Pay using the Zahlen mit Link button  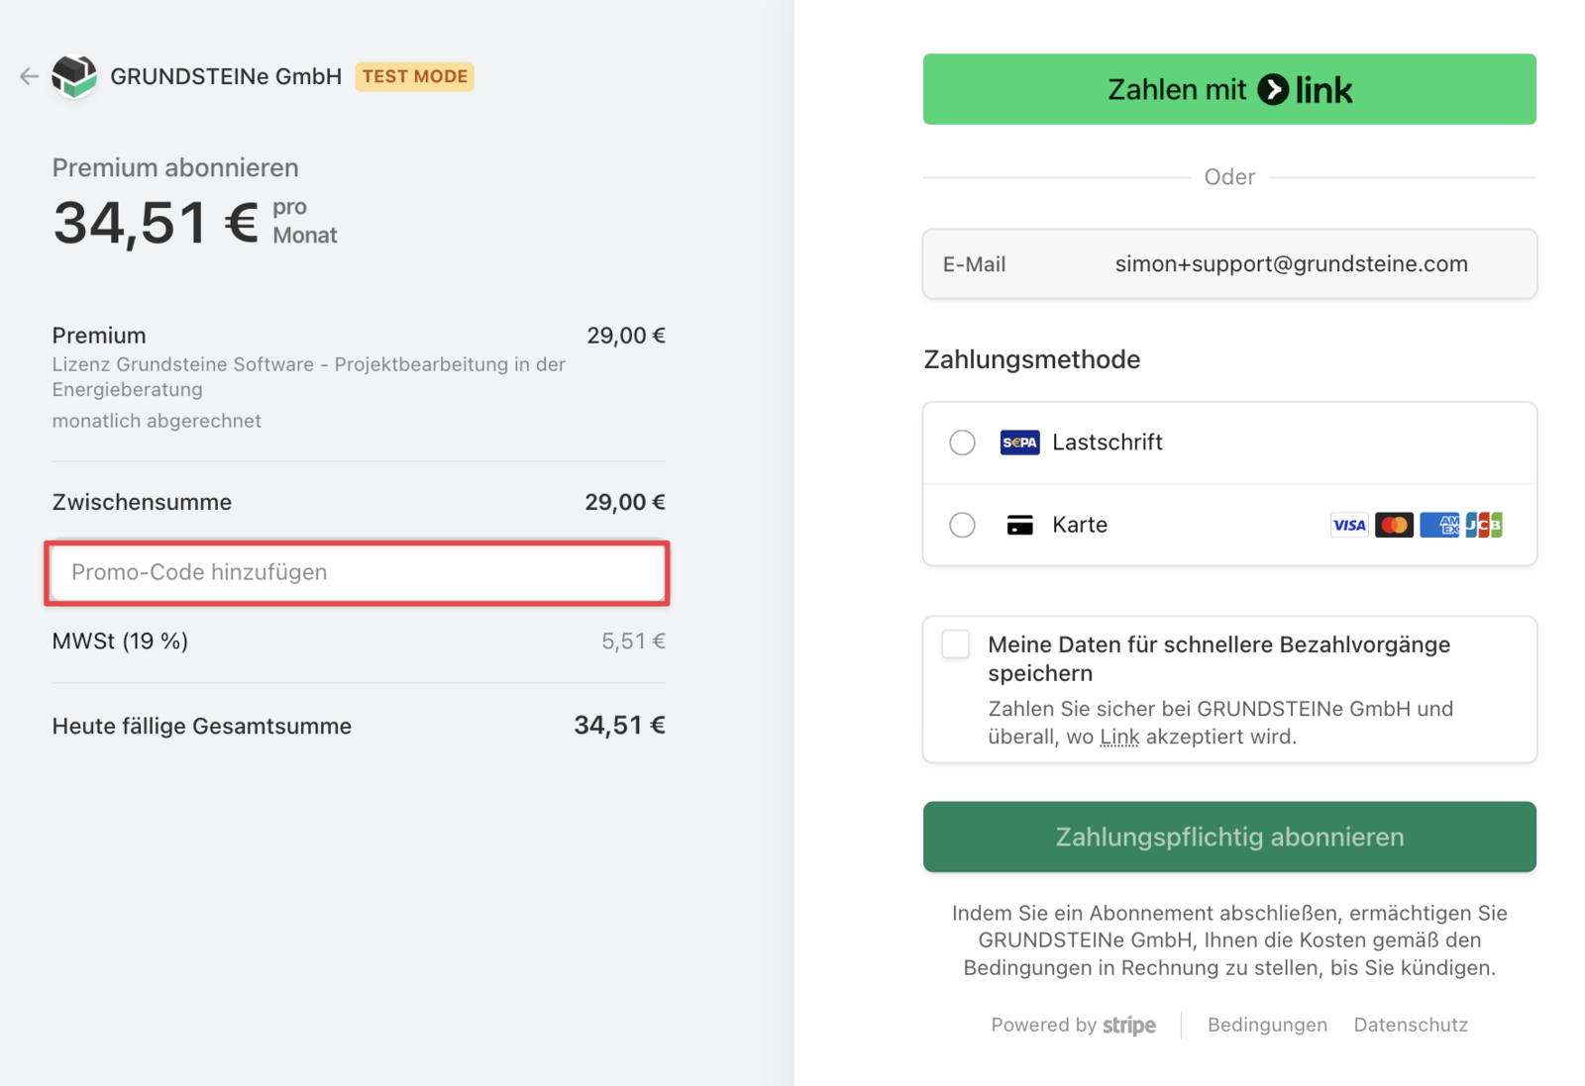[x=1229, y=89]
